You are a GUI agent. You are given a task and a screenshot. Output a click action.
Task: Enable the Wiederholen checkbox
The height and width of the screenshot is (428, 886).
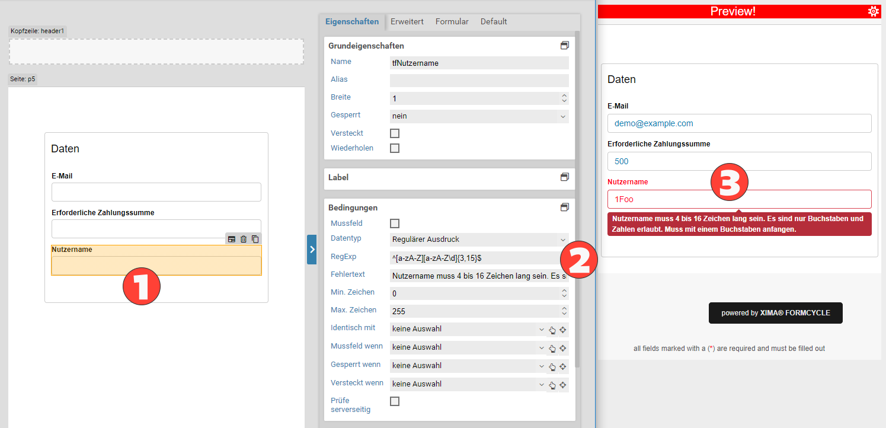(x=395, y=148)
